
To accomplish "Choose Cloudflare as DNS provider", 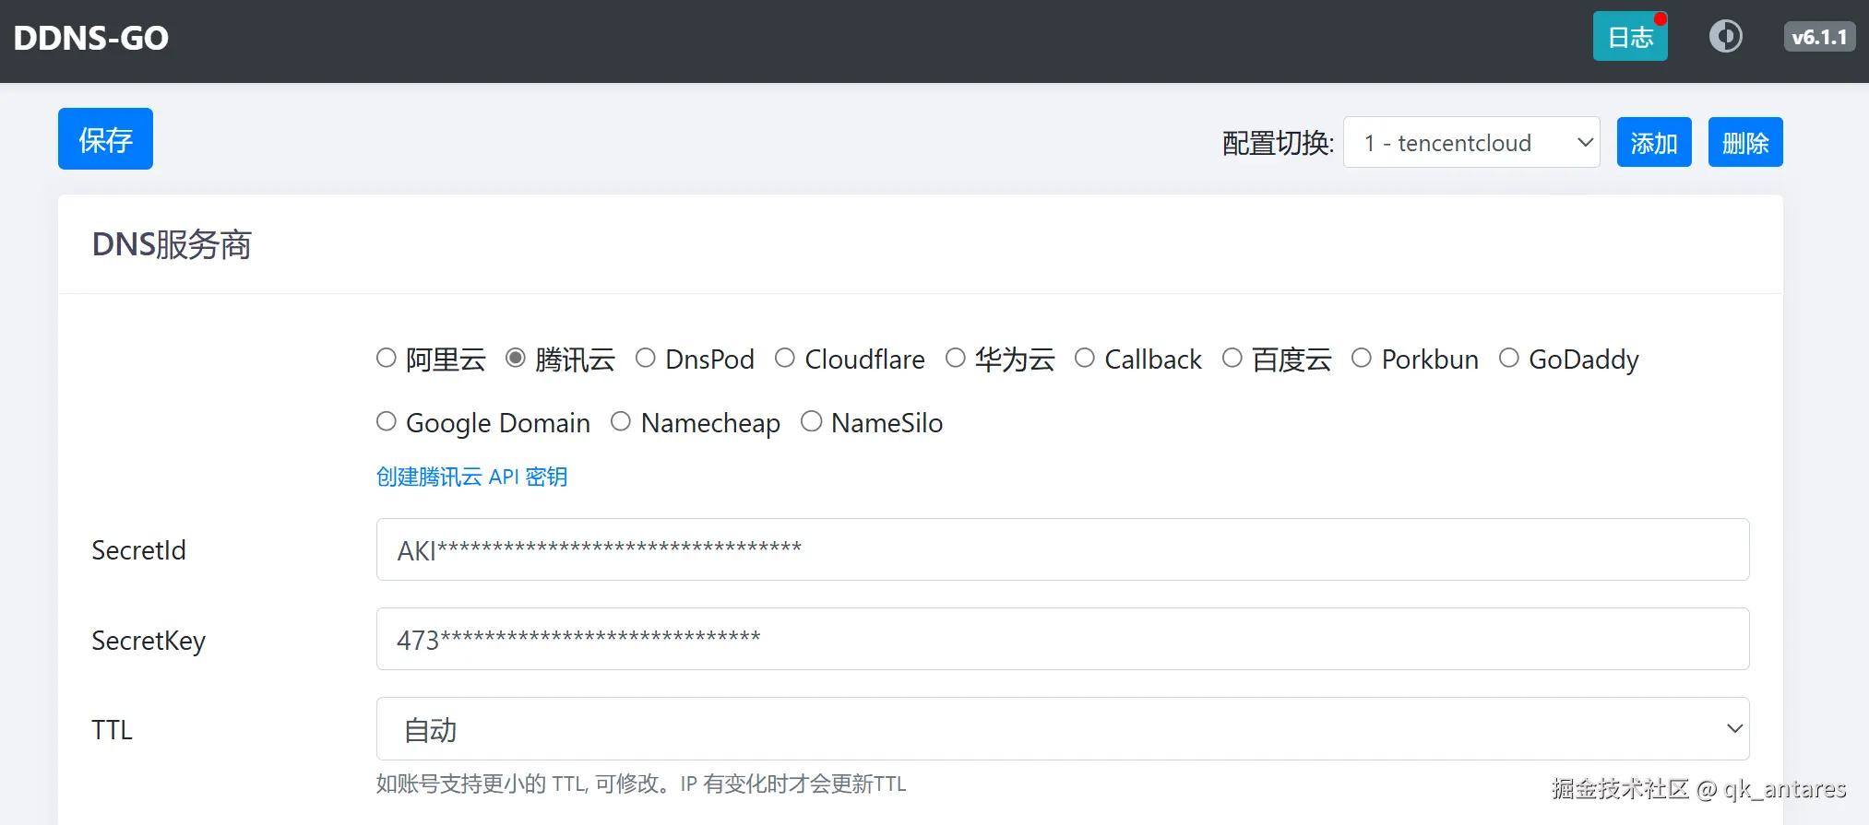I will [785, 358].
